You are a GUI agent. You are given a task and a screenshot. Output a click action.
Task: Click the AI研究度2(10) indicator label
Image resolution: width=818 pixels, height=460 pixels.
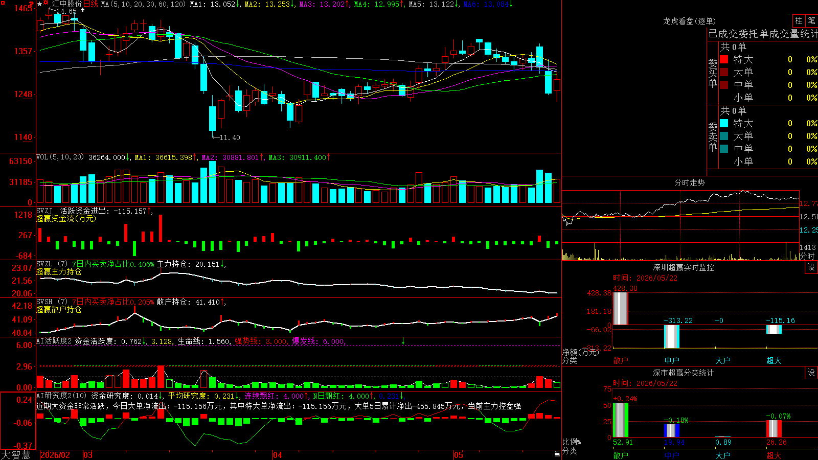62,396
